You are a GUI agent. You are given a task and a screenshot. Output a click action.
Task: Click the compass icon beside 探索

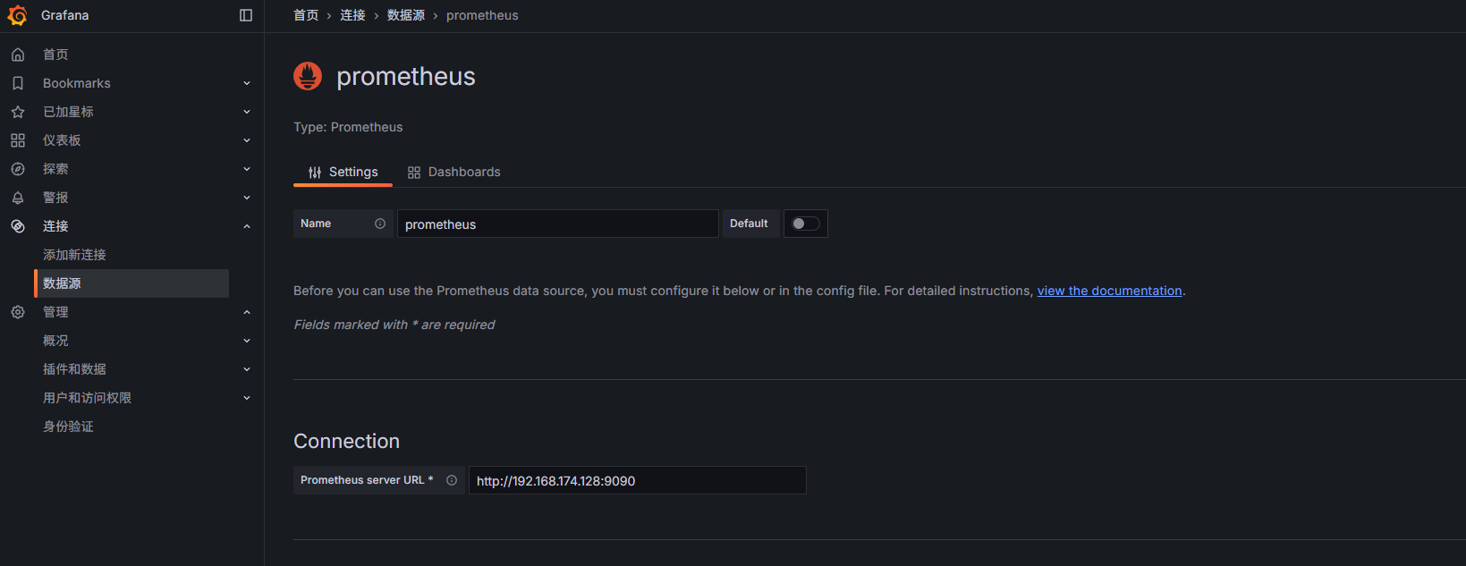pos(18,169)
